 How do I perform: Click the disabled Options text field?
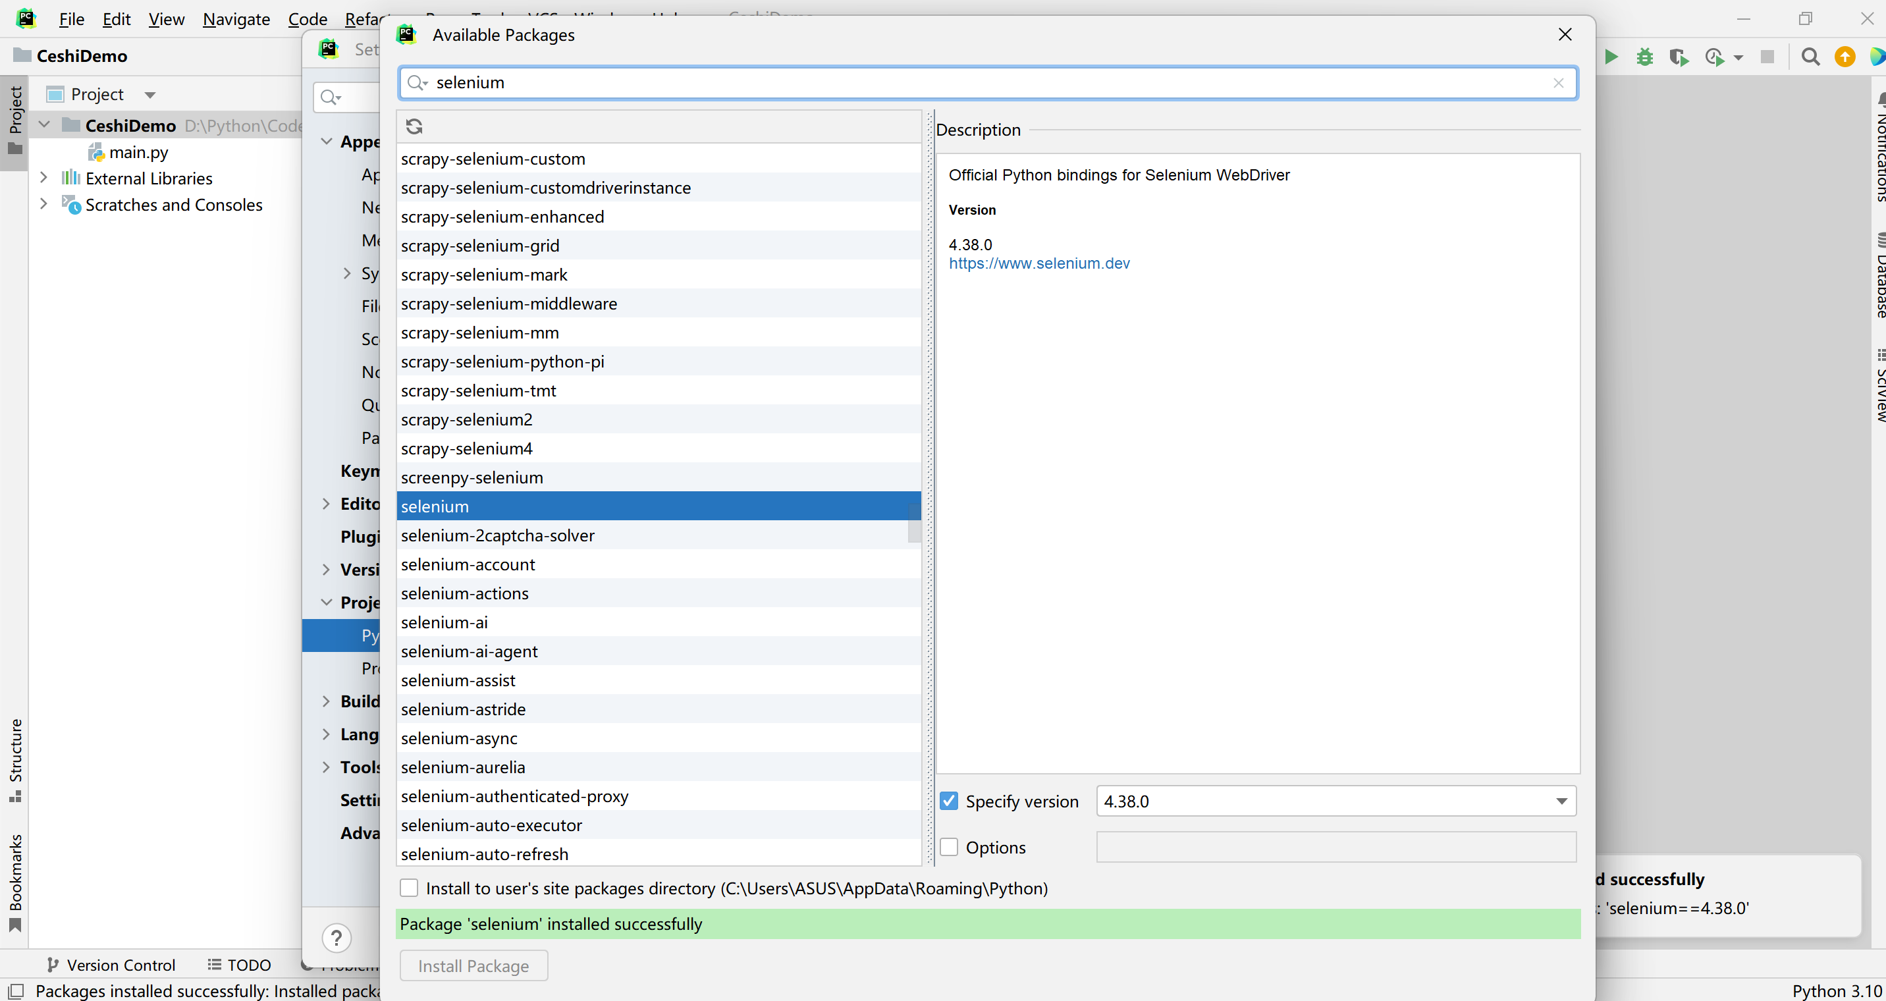coord(1336,847)
